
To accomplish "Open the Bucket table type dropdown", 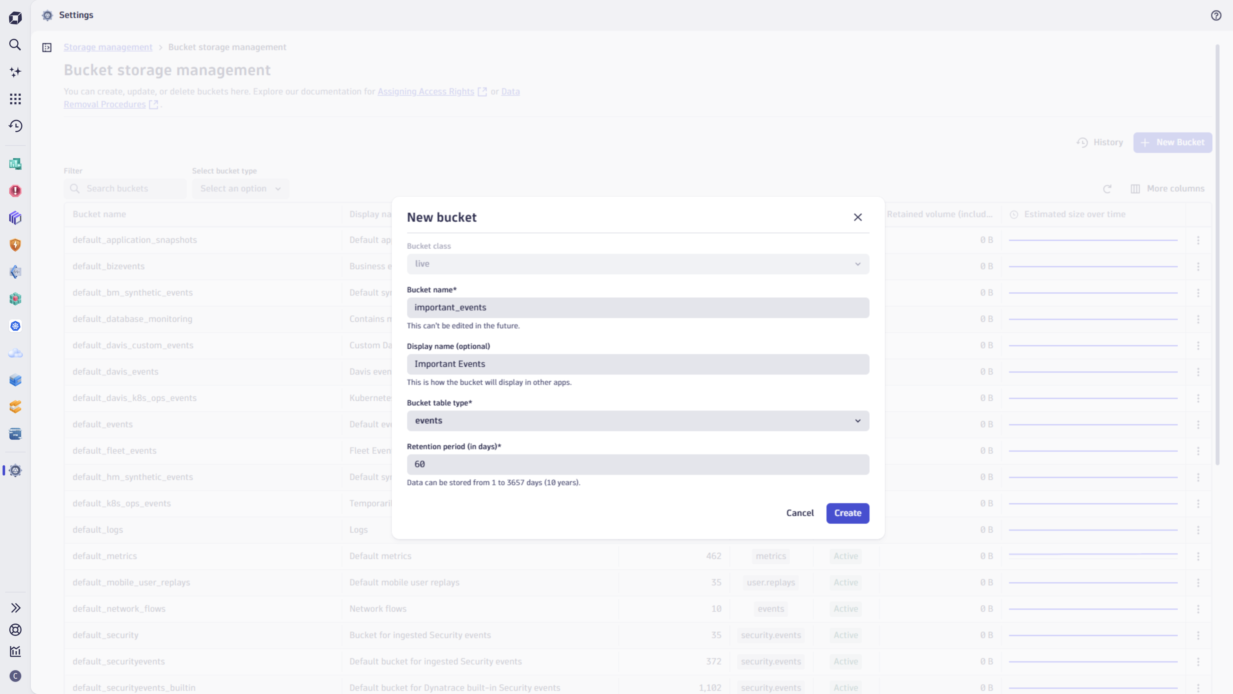I will [638, 421].
